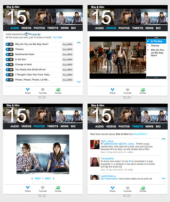Buy MP3 of Why Do You Let Me Stay Here?
170x202 pixels.
point(67,44)
